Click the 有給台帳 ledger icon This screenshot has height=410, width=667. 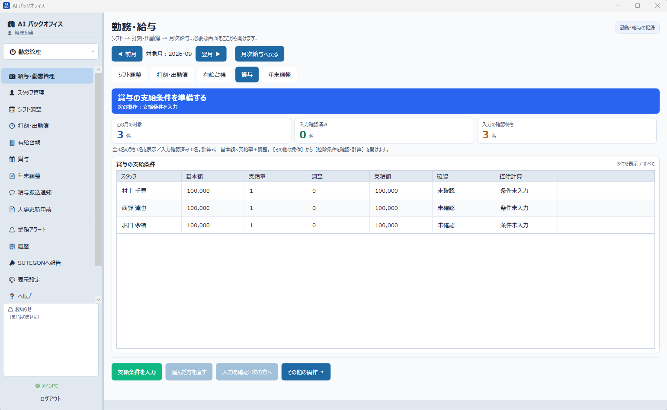tap(12, 143)
